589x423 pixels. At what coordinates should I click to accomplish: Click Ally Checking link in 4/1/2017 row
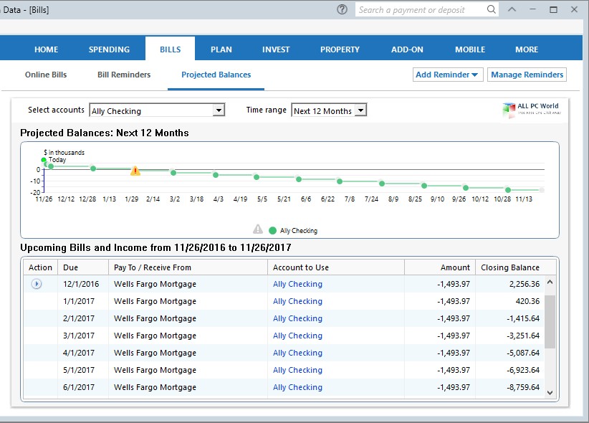(x=297, y=353)
